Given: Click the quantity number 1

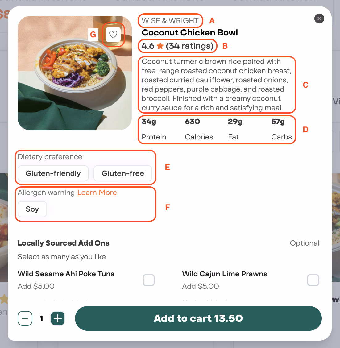Looking at the screenshot, I should pyautogui.click(x=41, y=318).
